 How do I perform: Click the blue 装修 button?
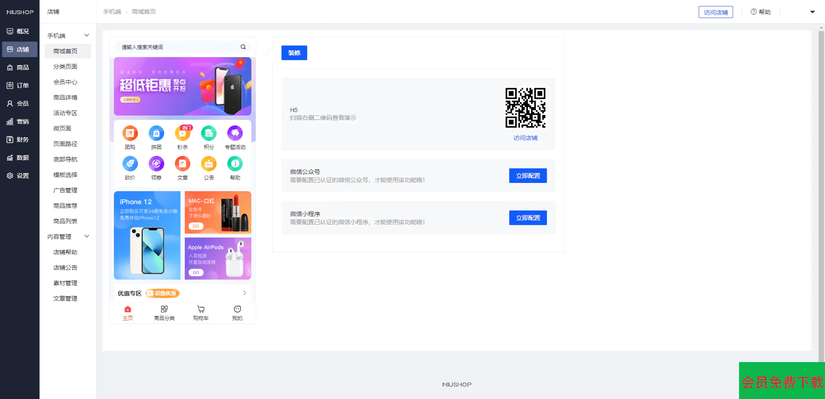(x=294, y=53)
